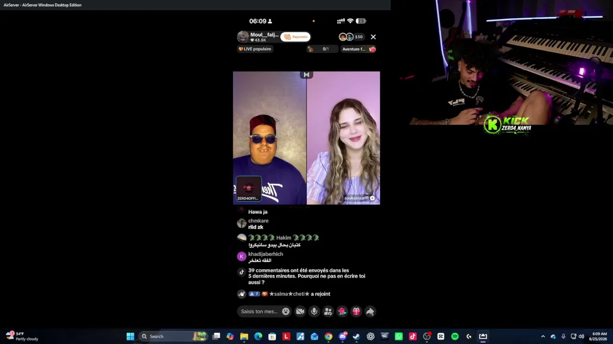Open Spotify from the taskbar

(455, 336)
